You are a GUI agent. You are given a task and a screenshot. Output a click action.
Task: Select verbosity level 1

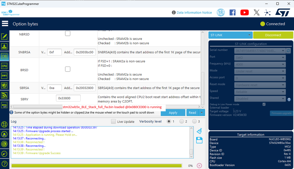click(x=169, y=122)
